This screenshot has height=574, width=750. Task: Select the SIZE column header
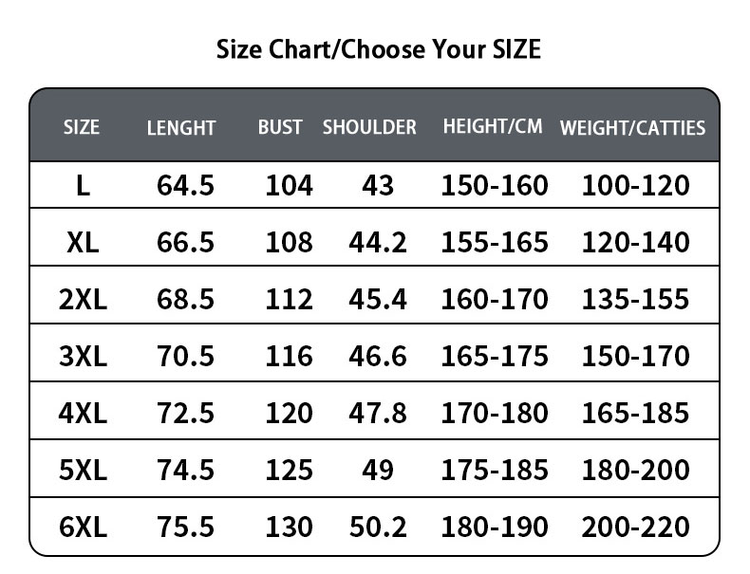(x=81, y=127)
